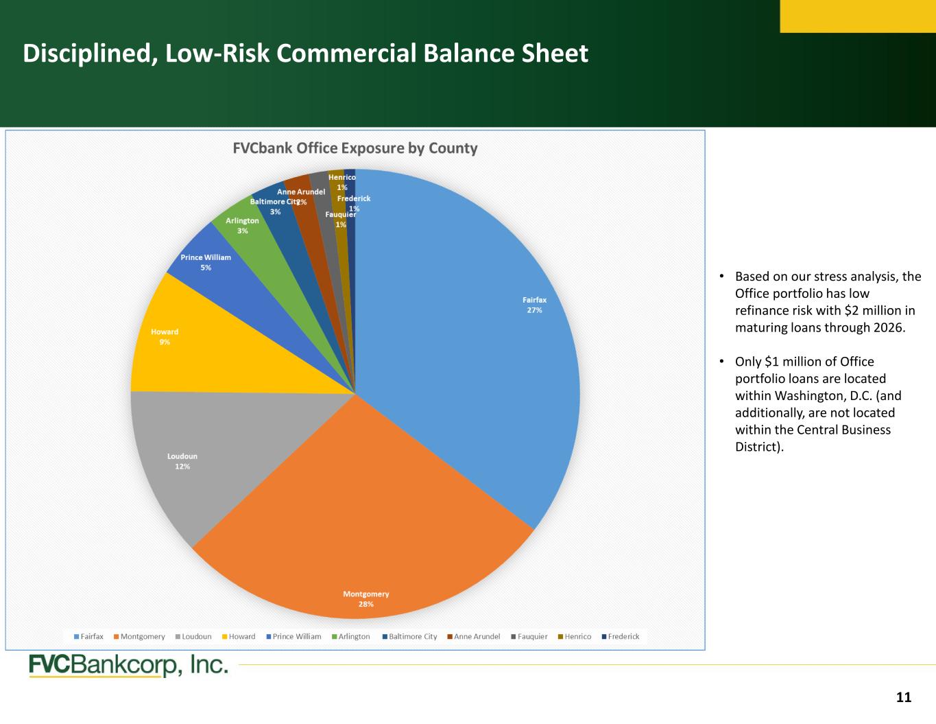Viewport: 936px width, 724px height.
Task: Click the Anne Arundel legend entry
Action: pyautogui.click(x=474, y=637)
